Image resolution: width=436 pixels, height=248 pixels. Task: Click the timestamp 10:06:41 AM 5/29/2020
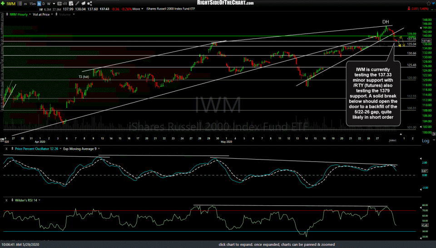click(20, 245)
